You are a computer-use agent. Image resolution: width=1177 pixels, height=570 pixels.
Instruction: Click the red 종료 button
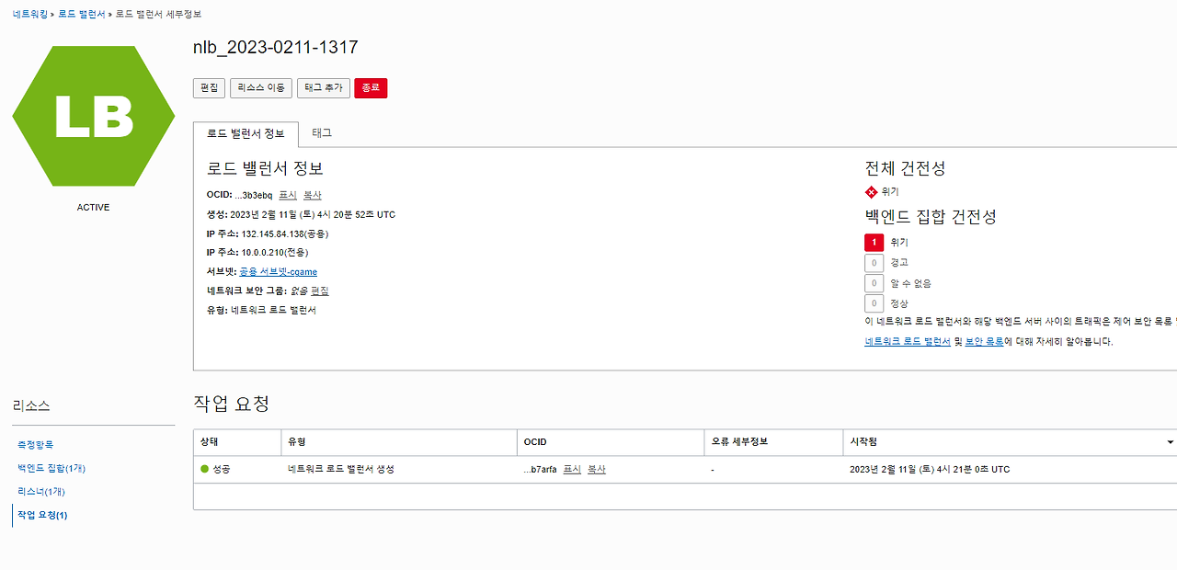tap(371, 88)
